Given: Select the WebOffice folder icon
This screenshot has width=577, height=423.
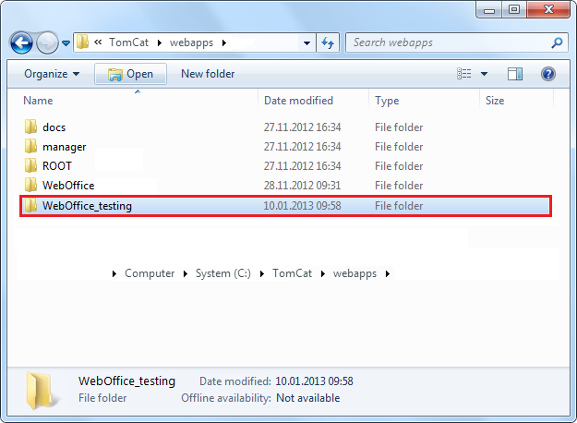Looking at the screenshot, I should click(x=30, y=185).
